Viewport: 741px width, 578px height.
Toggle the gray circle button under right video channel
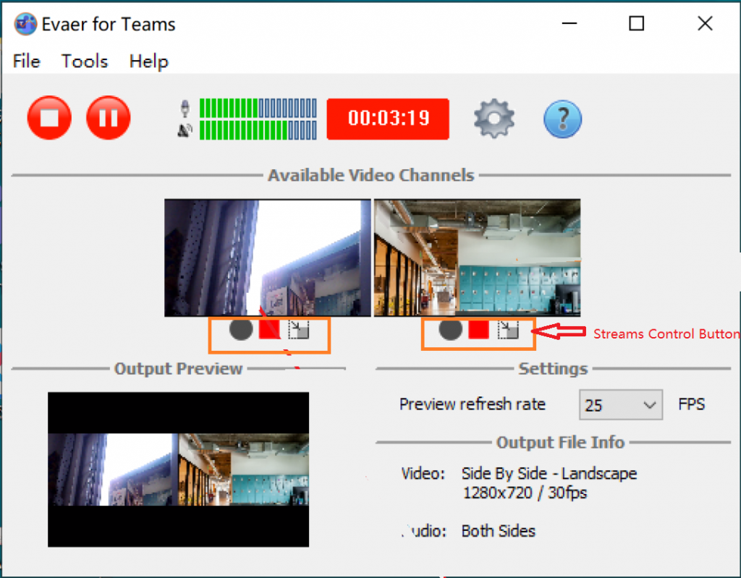click(x=450, y=329)
